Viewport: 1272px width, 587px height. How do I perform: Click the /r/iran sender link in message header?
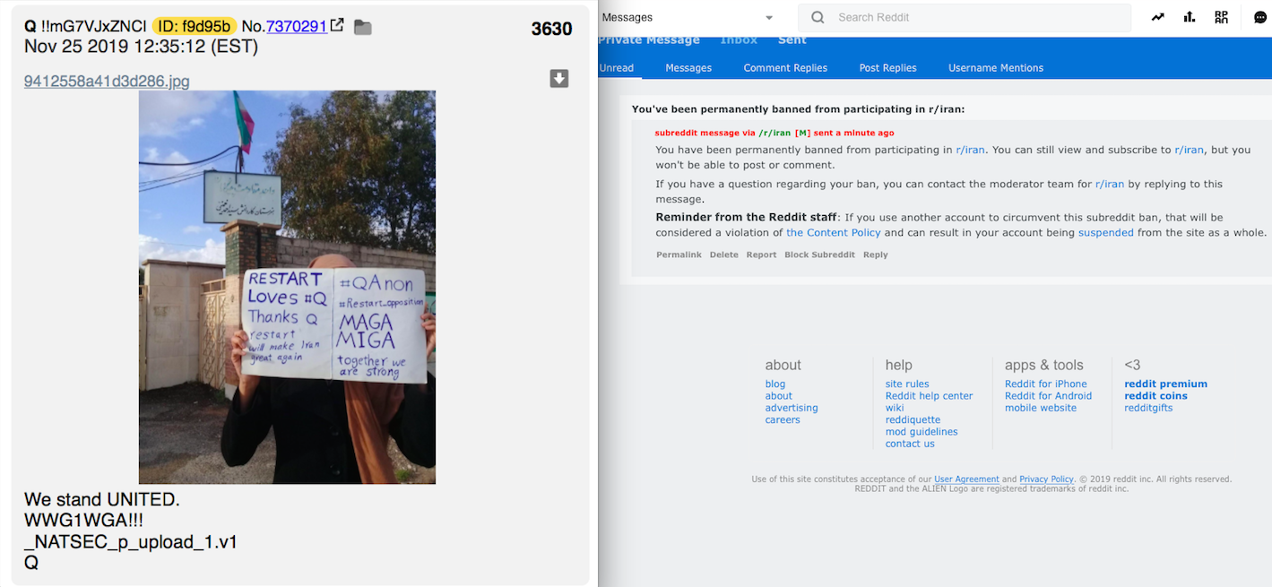coord(774,133)
